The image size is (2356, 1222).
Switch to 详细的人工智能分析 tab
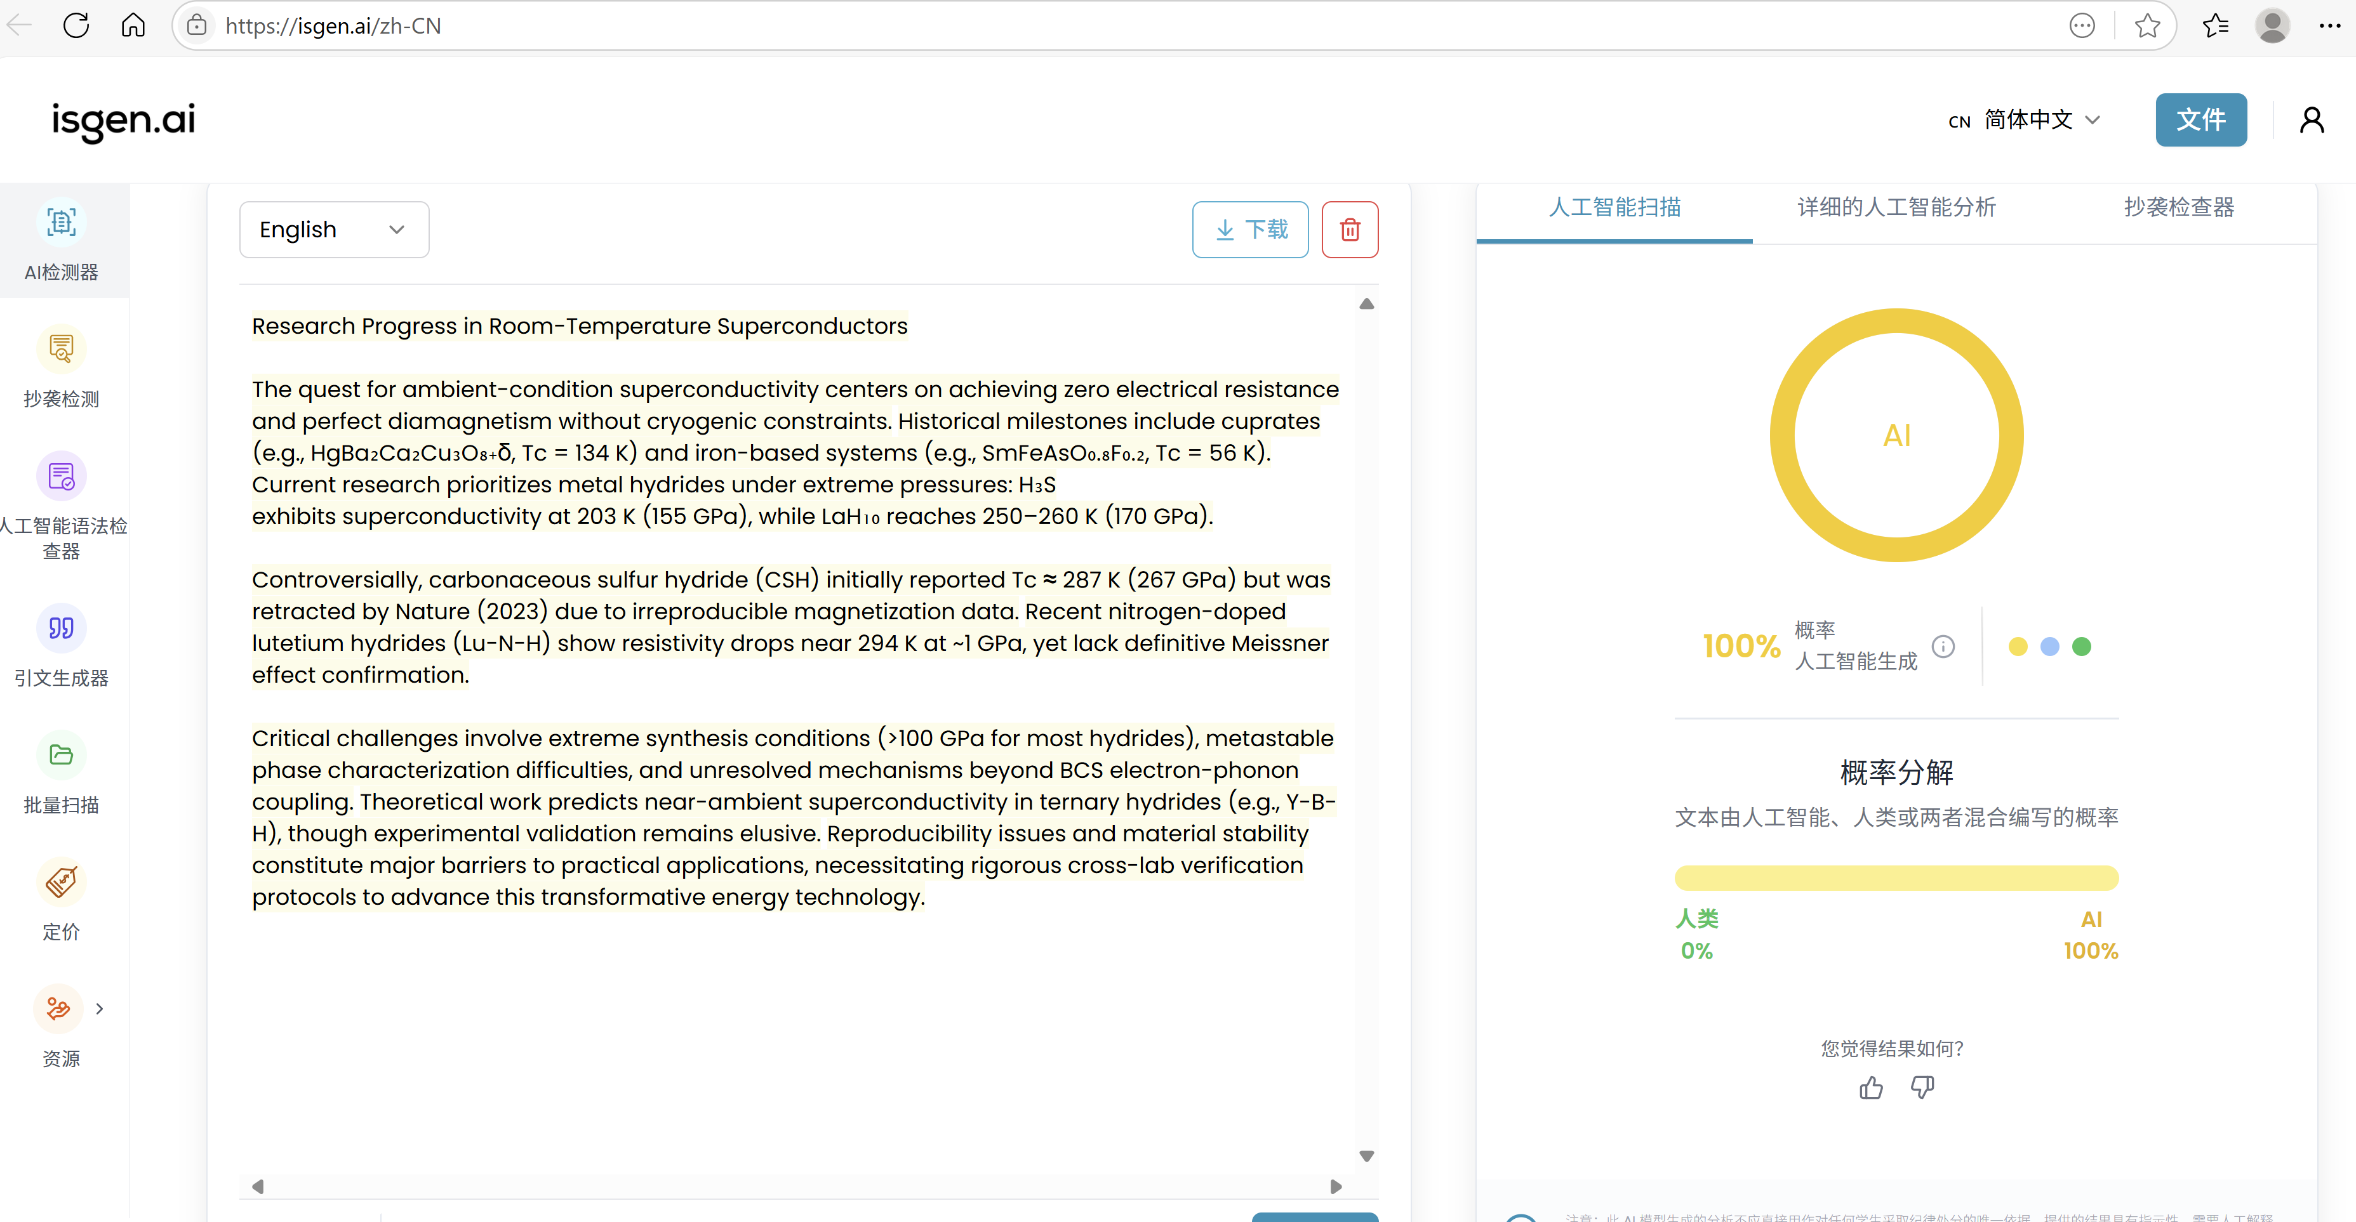[x=1896, y=207]
